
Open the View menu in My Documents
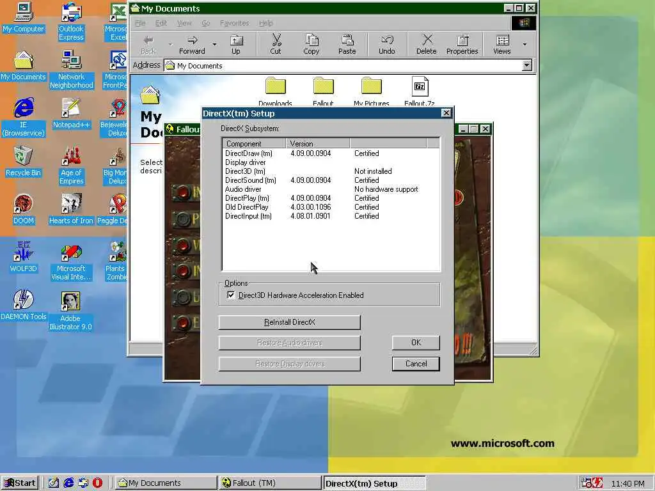coord(184,23)
